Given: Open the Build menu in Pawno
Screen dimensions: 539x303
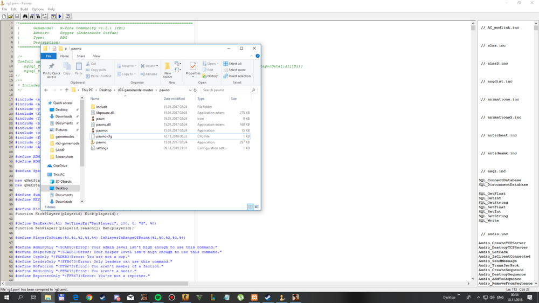Looking at the screenshot, I should click(x=24, y=9).
